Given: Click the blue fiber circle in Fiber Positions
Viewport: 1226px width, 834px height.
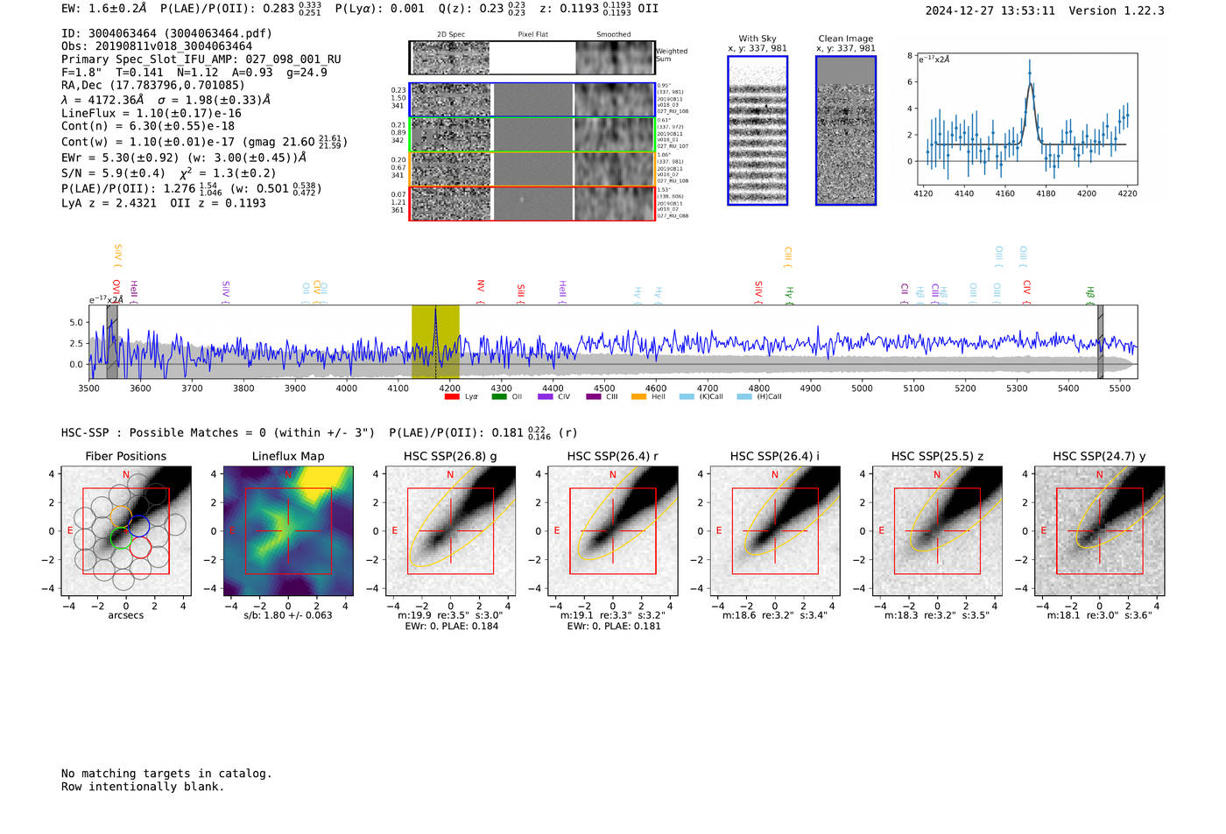Looking at the screenshot, I should tap(139, 526).
